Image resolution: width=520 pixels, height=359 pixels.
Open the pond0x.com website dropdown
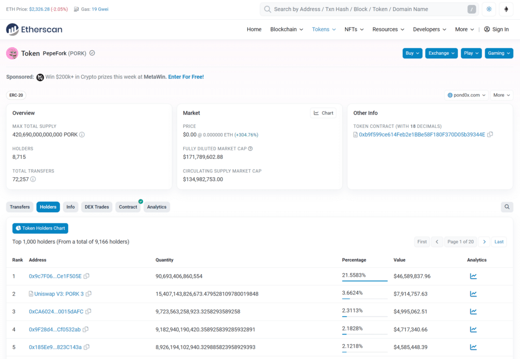[x=466, y=95]
